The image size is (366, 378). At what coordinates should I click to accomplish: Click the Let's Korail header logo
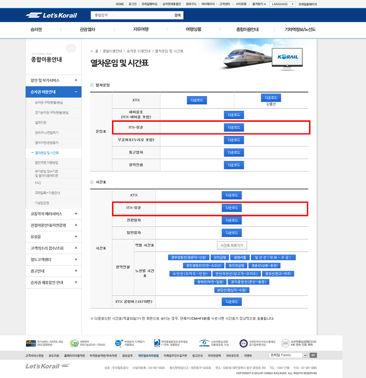pos(51,15)
